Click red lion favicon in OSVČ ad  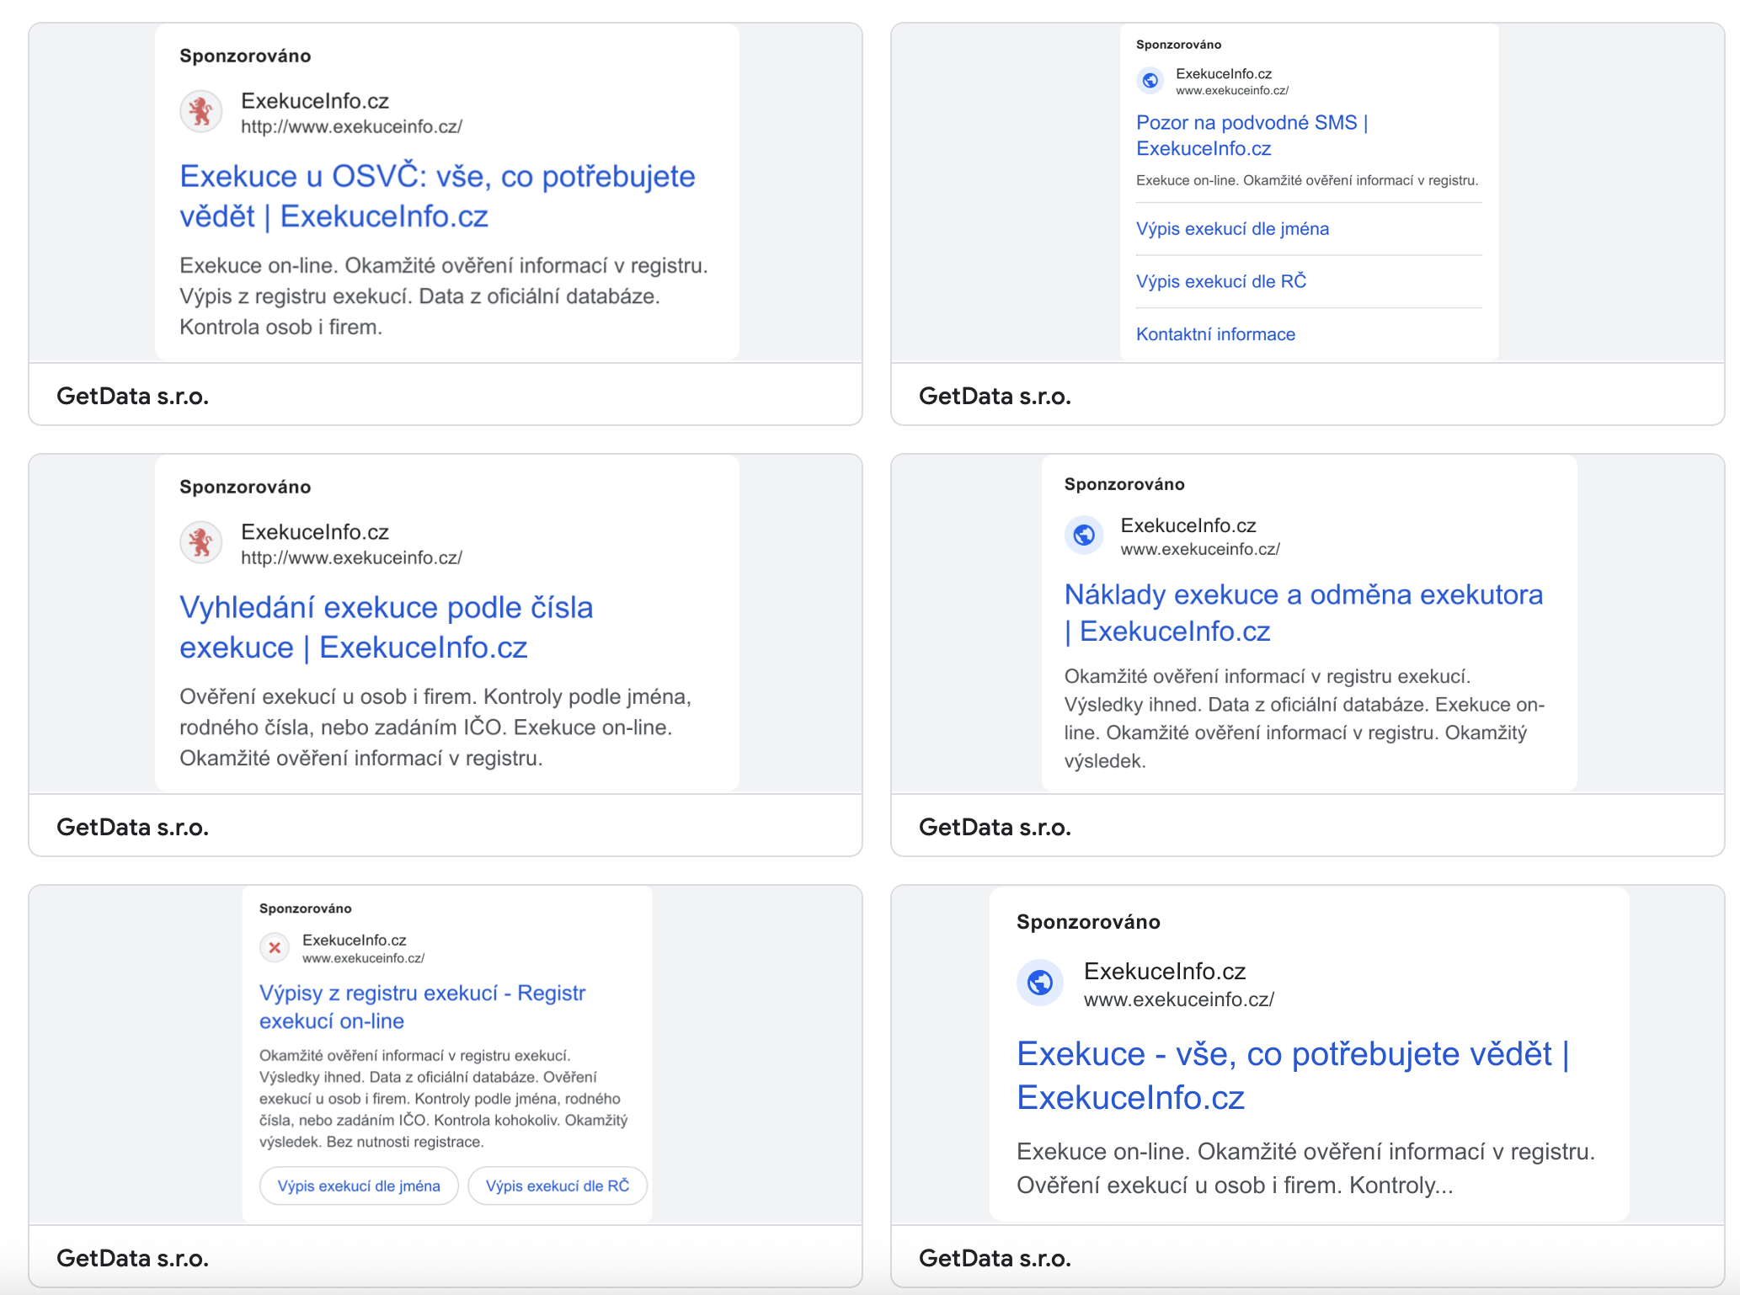(200, 112)
